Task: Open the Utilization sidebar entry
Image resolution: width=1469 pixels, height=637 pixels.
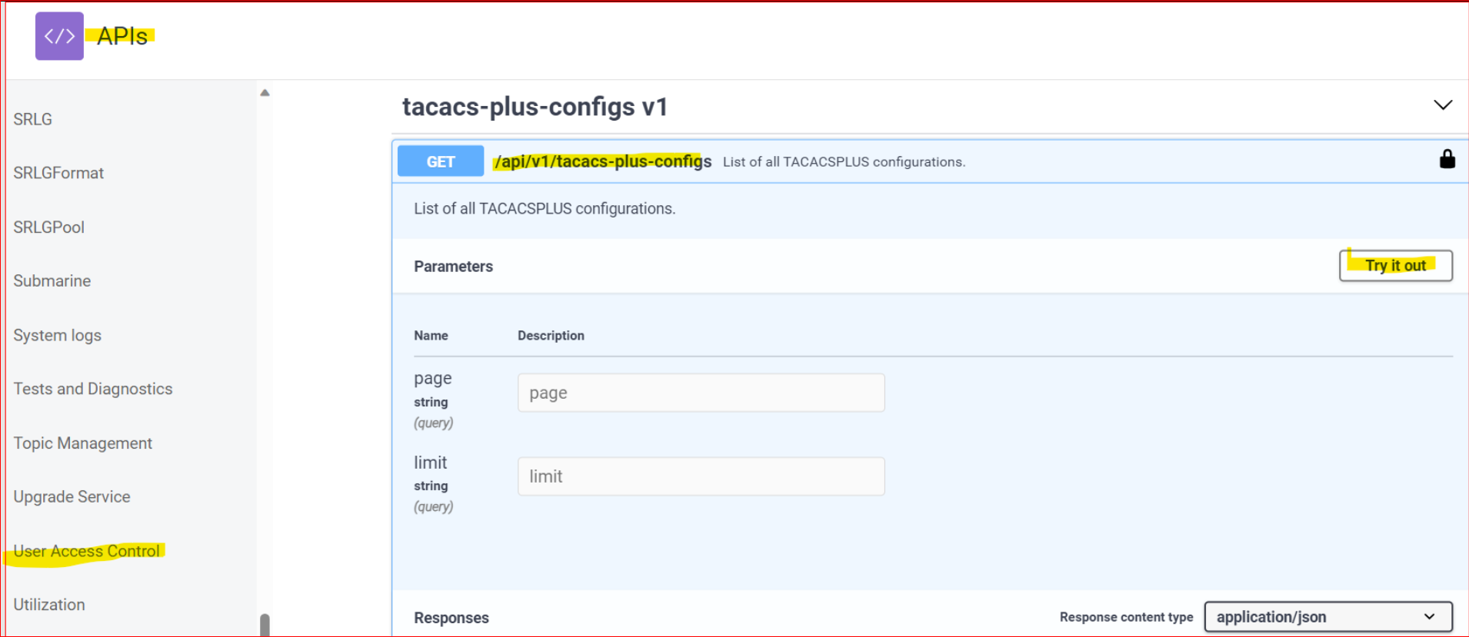Action: pyautogui.click(x=49, y=604)
